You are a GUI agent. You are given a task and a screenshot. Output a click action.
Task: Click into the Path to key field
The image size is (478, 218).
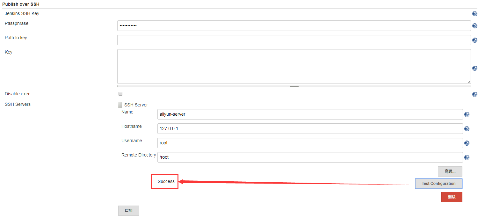tap(294, 40)
